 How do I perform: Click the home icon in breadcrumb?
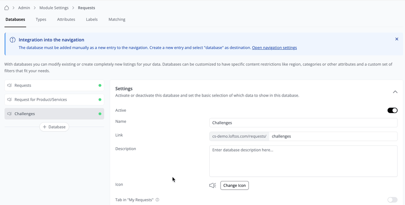click(6, 8)
